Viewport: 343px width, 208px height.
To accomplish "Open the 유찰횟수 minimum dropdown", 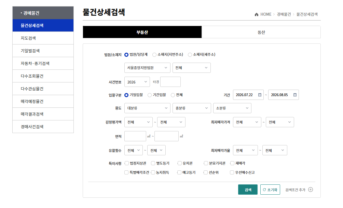I will coord(134,151).
